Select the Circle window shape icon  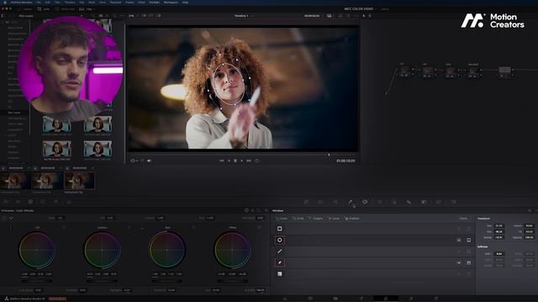point(280,240)
